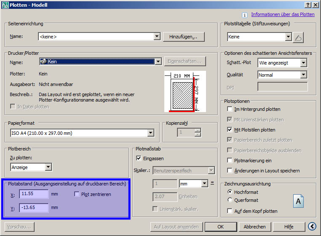Open the mm units dropdown in Plotmaßstab

(204, 183)
